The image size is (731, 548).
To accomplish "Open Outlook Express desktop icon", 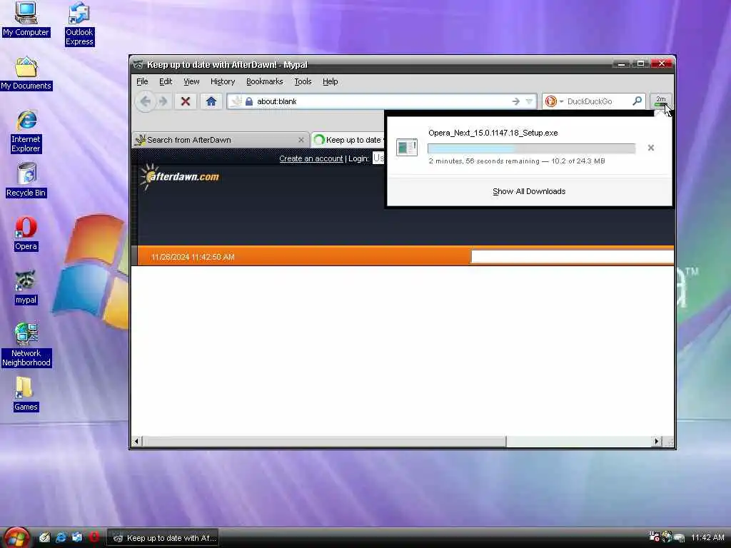I will click(x=79, y=24).
